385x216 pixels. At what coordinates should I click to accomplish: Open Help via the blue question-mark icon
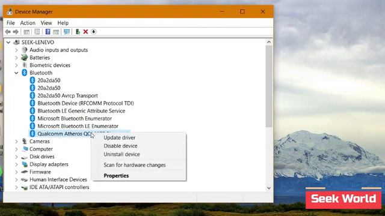pyautogui.click(x=48, y=32)
